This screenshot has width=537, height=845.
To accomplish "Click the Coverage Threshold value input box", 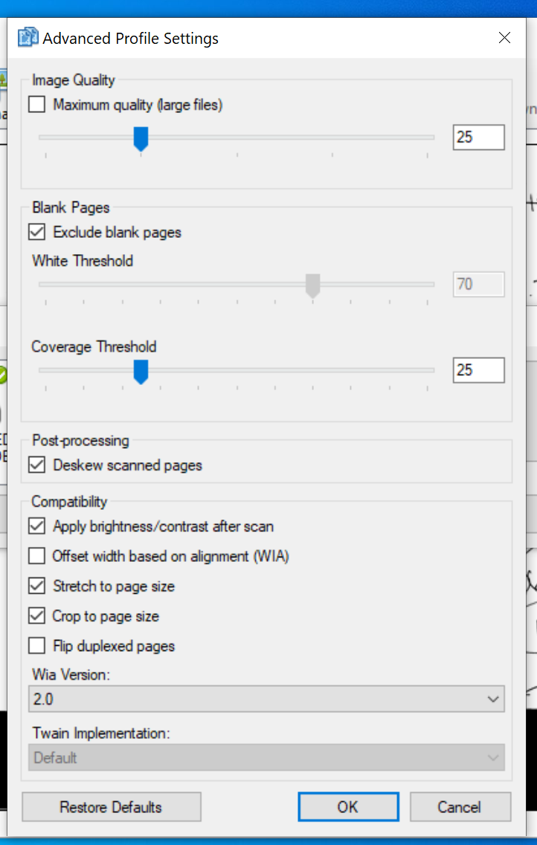I will pos(478,370).
